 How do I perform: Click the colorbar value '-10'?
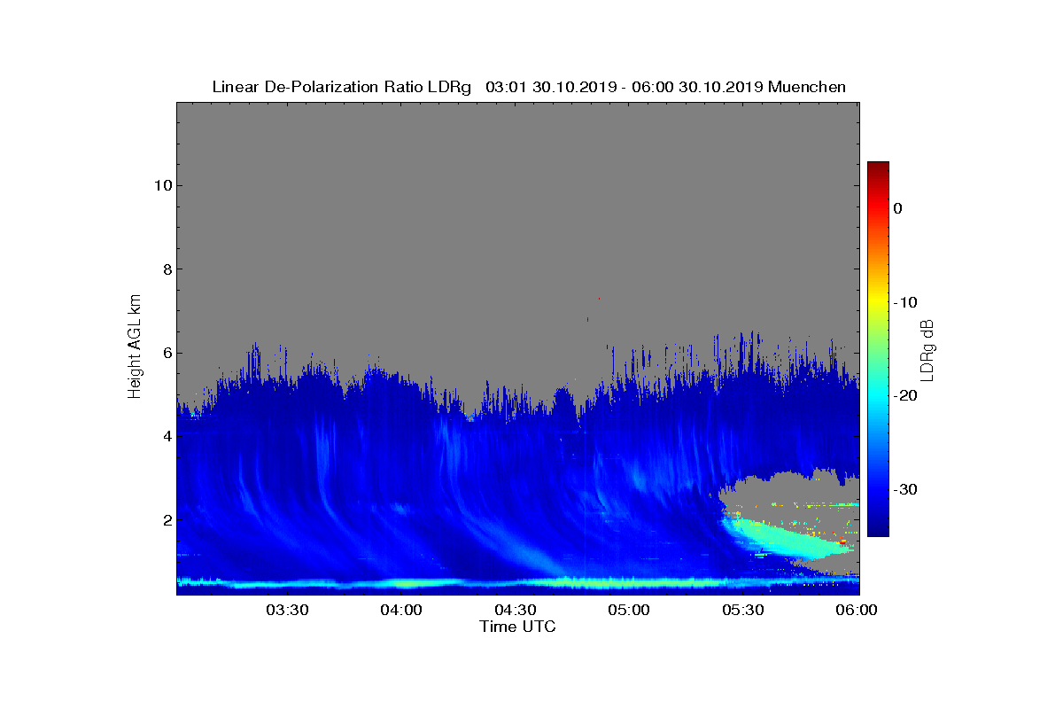(x=904, y=302)
